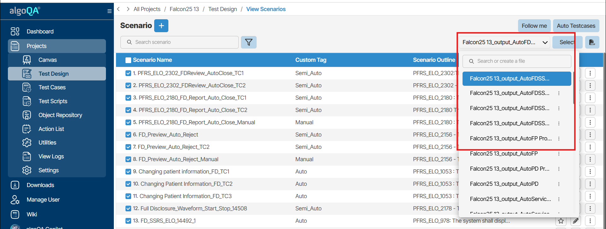Click the Wiki icon

[x=15, y=214]
